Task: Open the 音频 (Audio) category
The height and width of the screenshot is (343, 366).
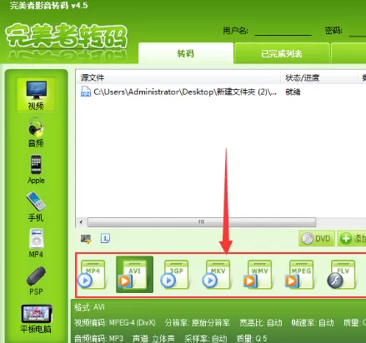Action: (36, 132)
